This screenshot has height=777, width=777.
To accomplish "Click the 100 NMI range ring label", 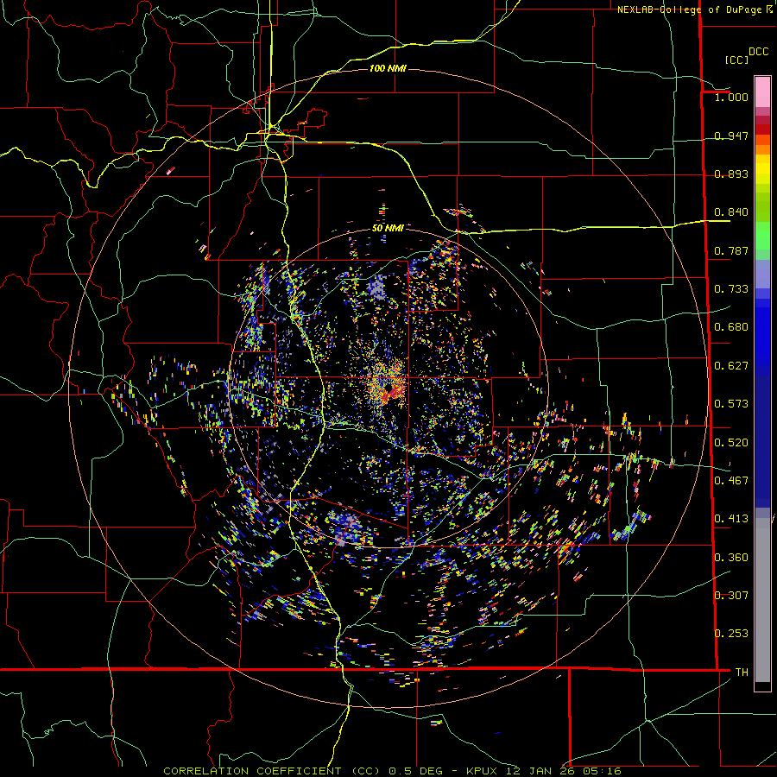I will click(388, 68).
